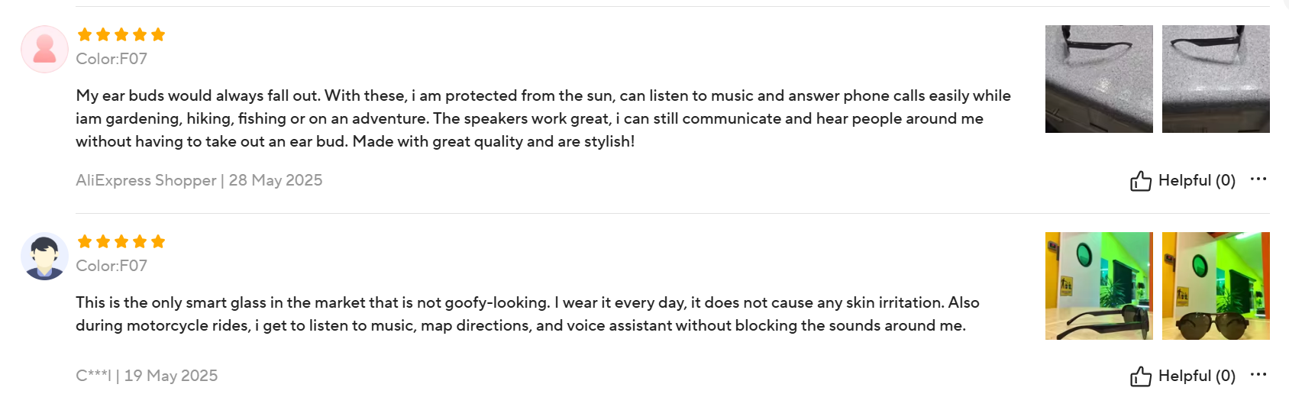Click the pink avatar of AliExpress Shopper
Image resolution: width=1289 pixels, height=407 pixels.
click(x=44, y=50)
